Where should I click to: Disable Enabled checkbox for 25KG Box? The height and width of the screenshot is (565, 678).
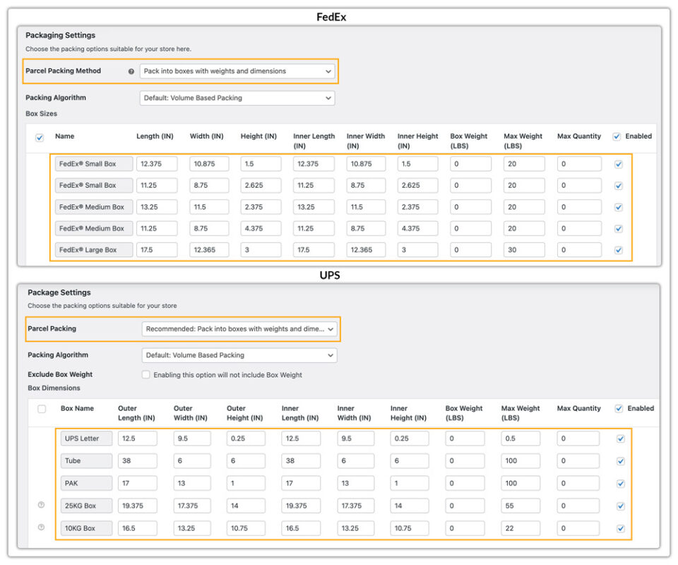click(x=621, y=506)
